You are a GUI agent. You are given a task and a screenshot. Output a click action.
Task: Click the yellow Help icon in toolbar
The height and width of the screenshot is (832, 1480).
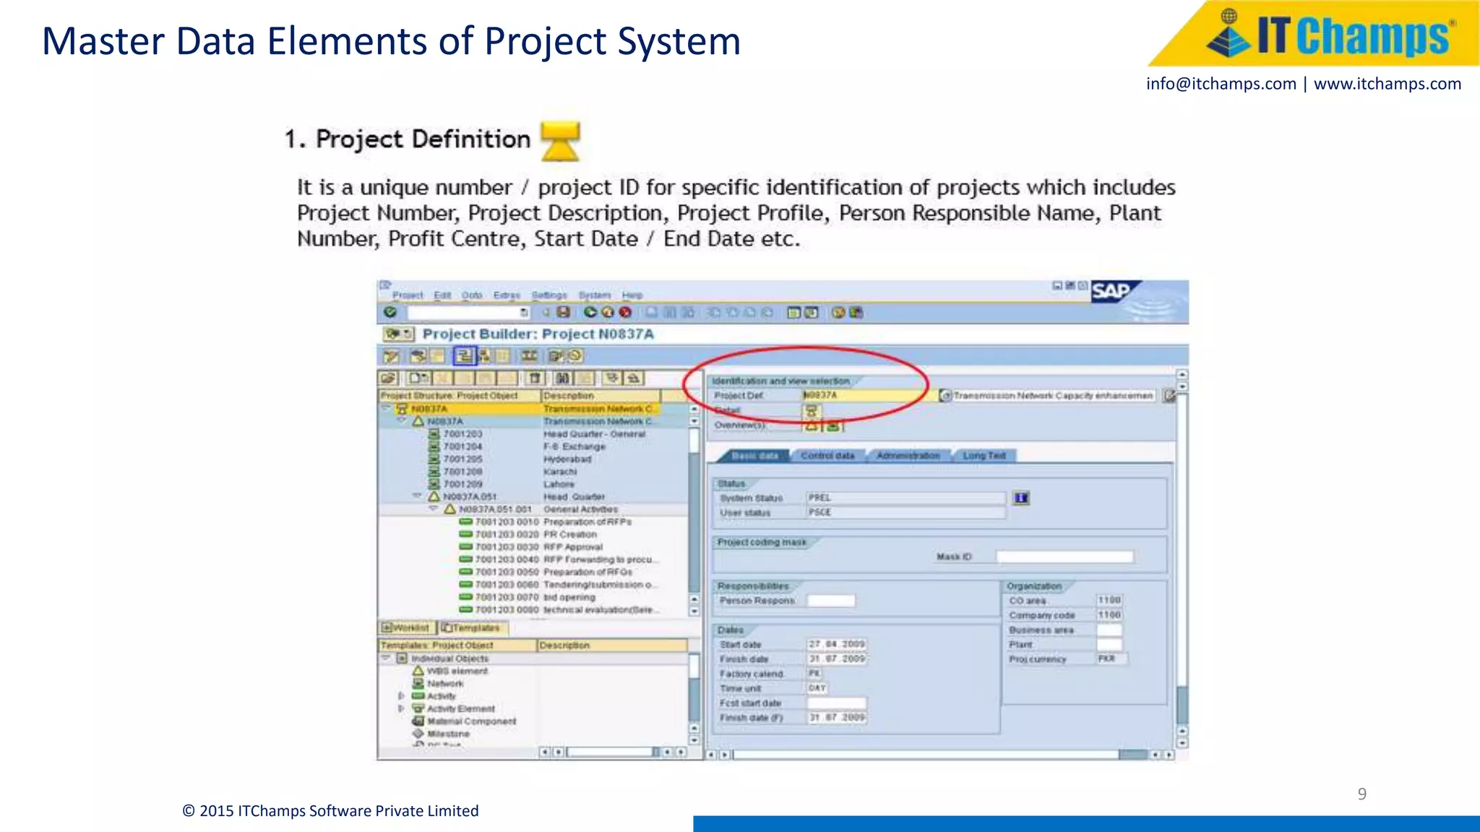(x=838, y=312)
